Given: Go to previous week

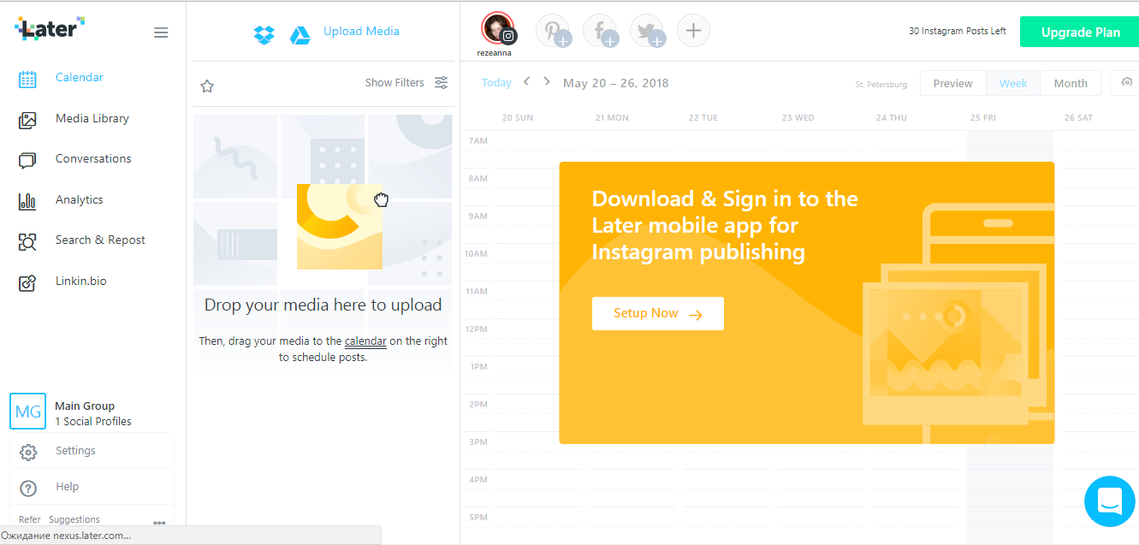Looking at the screenshot, I should (526, 81).
